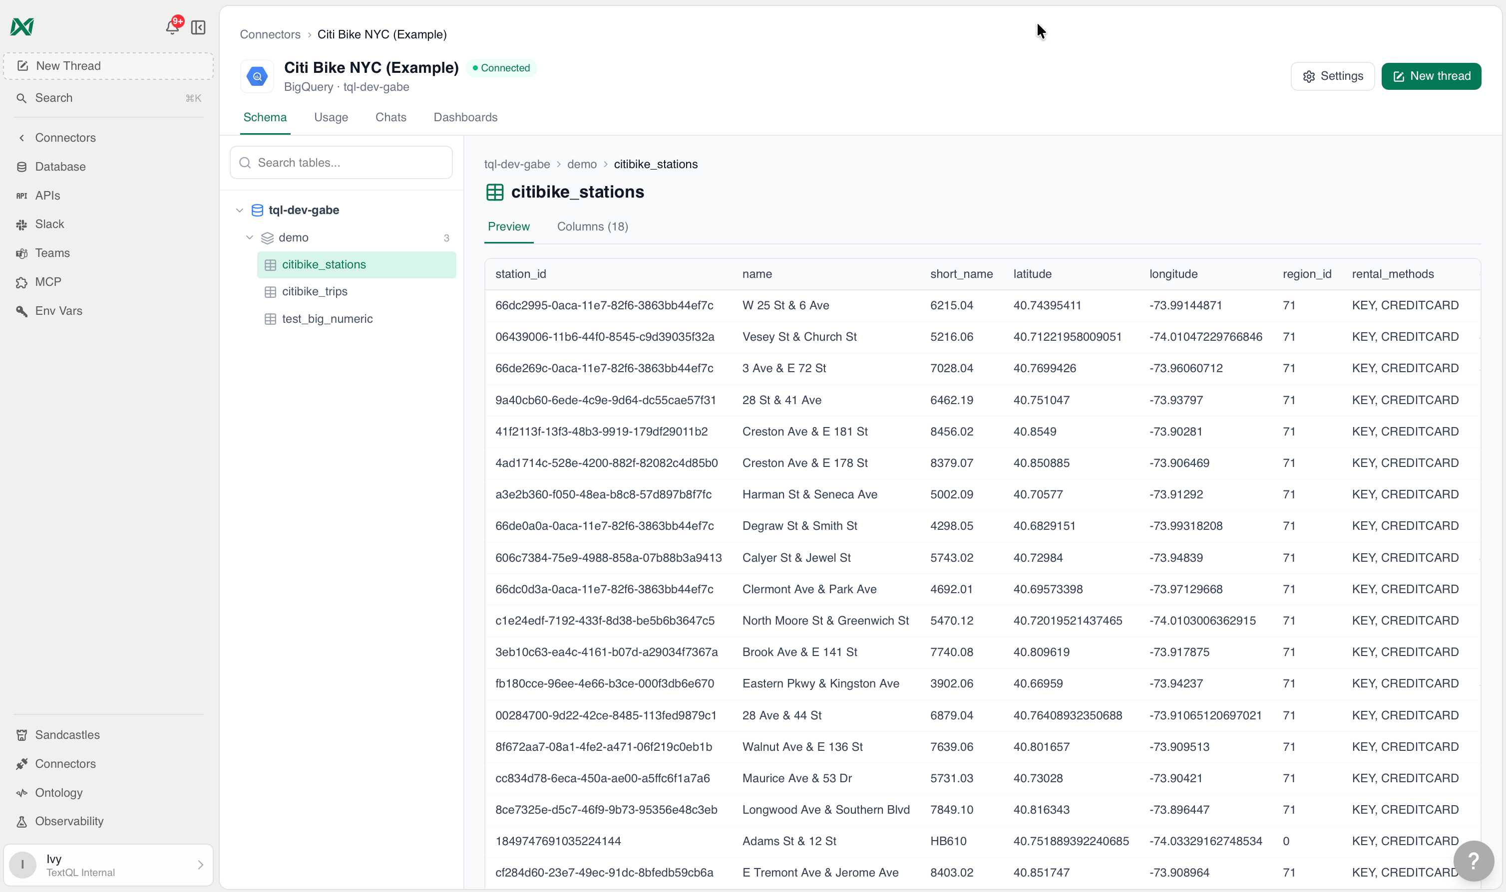
Task: Click short_name value 'HB610'
Action: click(948, 842)
